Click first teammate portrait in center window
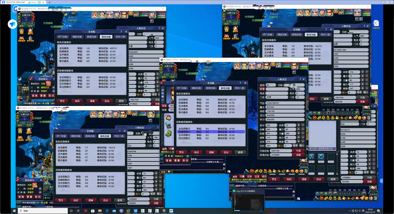The width and height of the screenshot is (394, 214). click(237, 66)
